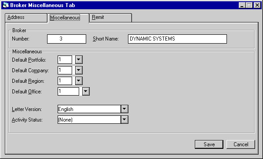Screen dimensions: 263x159
Task: Switch to the Address tab
Action: (x=26, y=18)
